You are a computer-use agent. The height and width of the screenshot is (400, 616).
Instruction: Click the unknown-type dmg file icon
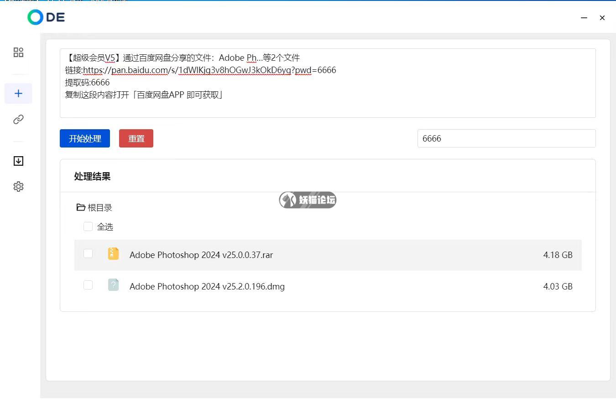pyautogui.click(x=113, y=285)
